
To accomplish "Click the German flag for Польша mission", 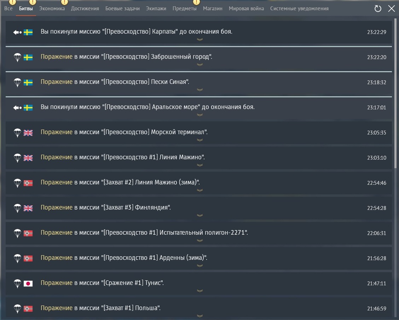I will point(28,309).
